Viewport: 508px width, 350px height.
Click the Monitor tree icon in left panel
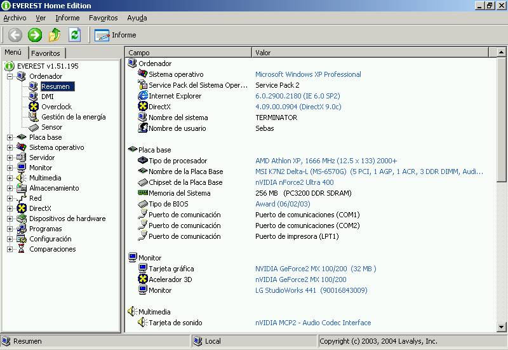(x=22, y=168)
